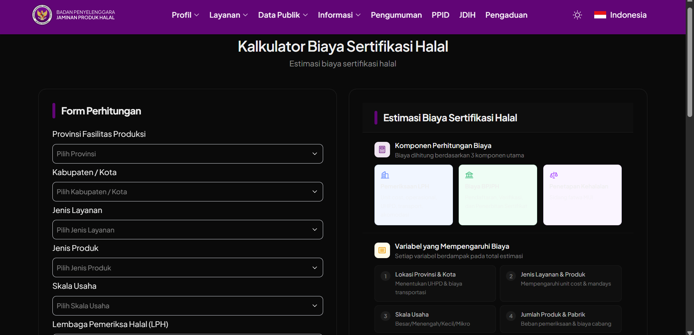This screenshot has height=335, width=694.
Task: Click the list icon beside Variabel yang Mempengaruhi Biaya
Action: (x=382, y=250)
